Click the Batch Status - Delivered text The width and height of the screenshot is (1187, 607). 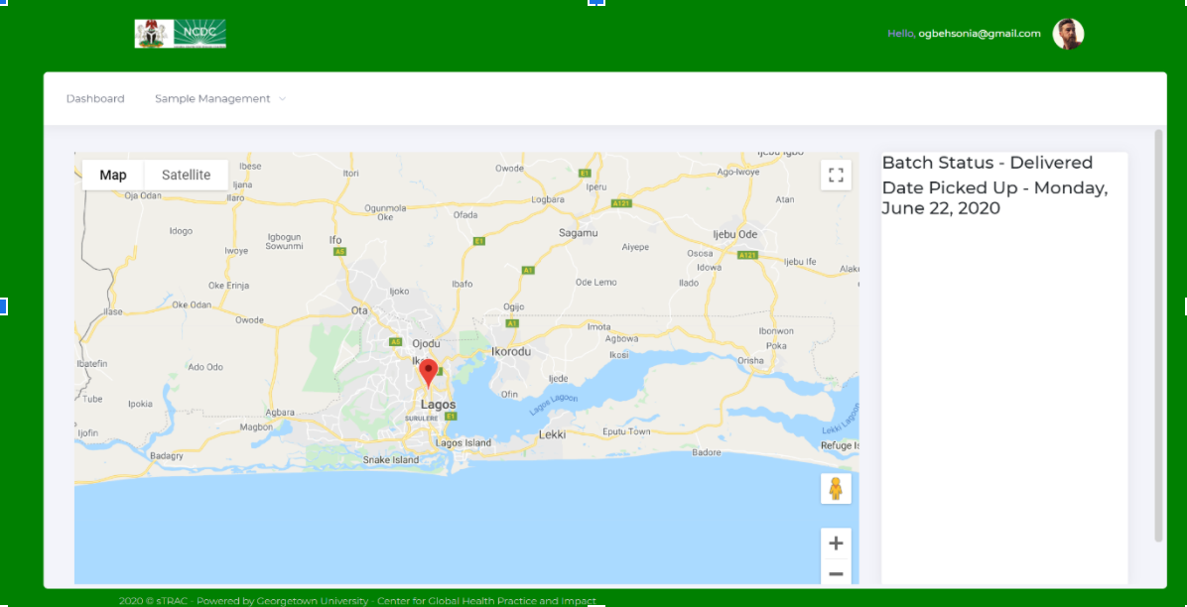click(988, 163)
